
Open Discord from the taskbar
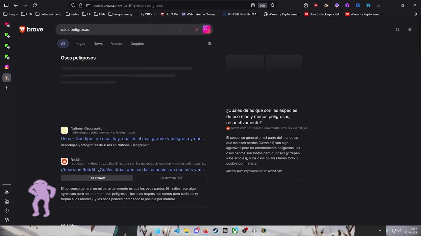click(x=196, y=231)
